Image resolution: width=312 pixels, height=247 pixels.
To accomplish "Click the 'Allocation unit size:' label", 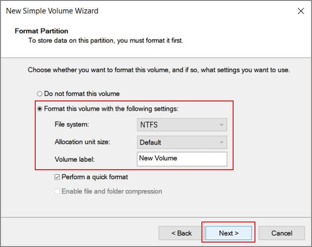I will [x=82, y=142].
